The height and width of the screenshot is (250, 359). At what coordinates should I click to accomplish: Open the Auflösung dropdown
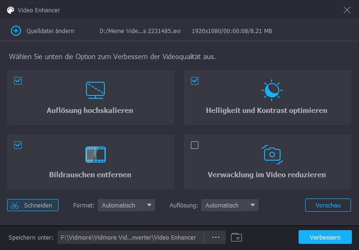tap(230, 205)
